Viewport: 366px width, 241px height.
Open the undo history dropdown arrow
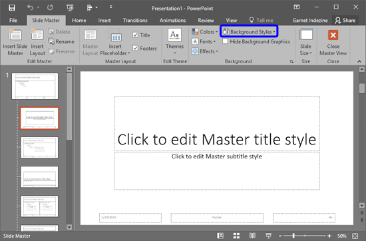pos(38,8)
